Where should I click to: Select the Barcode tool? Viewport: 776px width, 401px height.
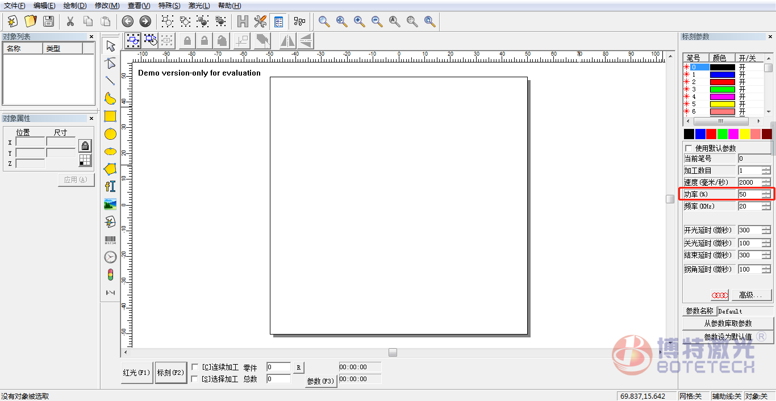[x=111, y=240]
